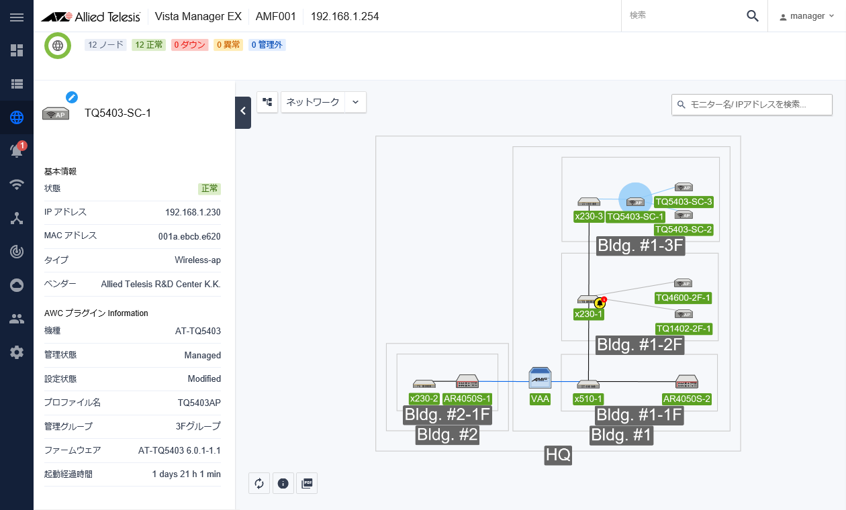Click the Bldg. #1 area label

(x=621, y=434)
